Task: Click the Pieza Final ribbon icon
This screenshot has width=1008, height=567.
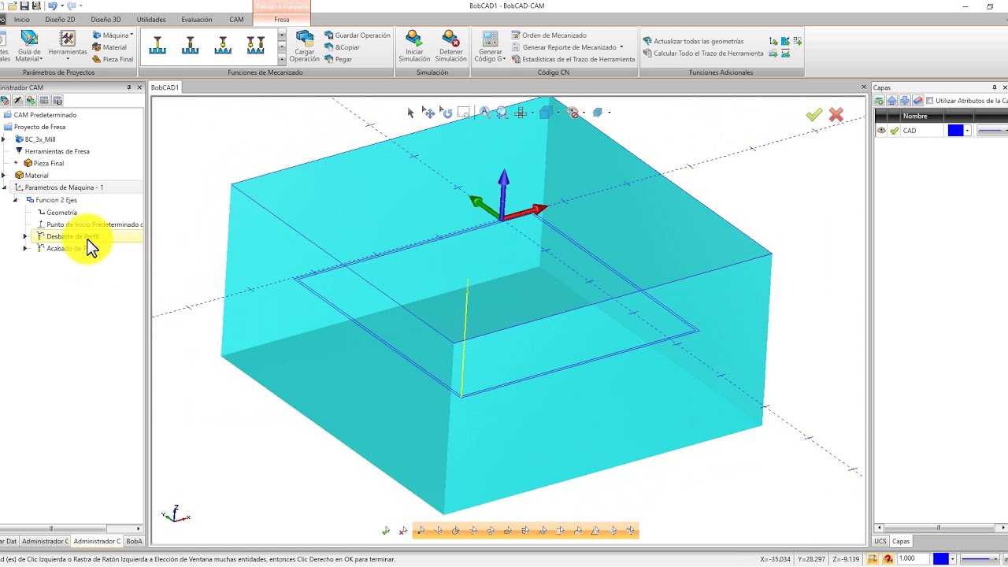Action: point(96,59)
